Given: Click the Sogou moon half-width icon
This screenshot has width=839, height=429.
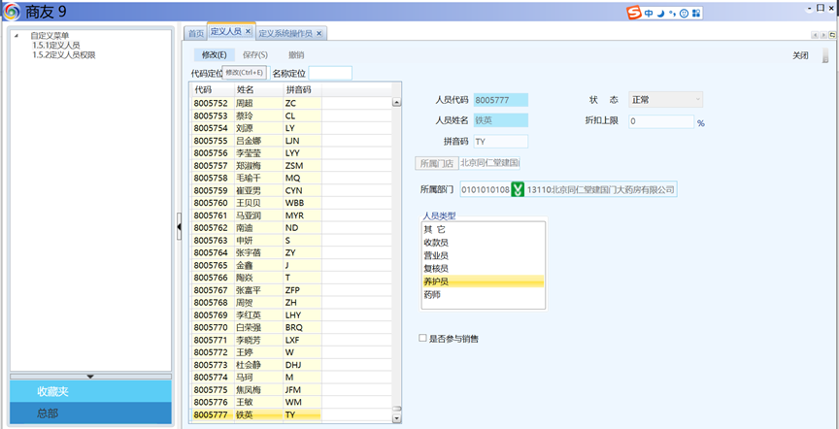Looking at the screenshot, I should (660, 14).
